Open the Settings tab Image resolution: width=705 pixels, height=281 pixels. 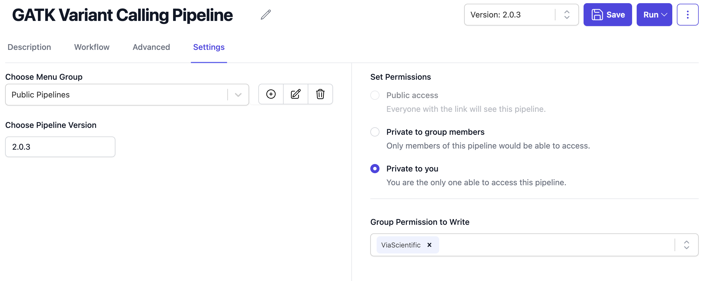coord(209,47)
